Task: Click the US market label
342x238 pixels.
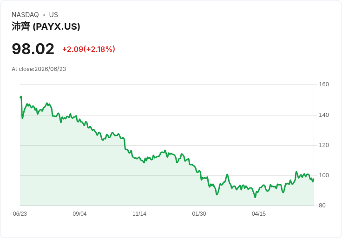Action: coord(53,15)
